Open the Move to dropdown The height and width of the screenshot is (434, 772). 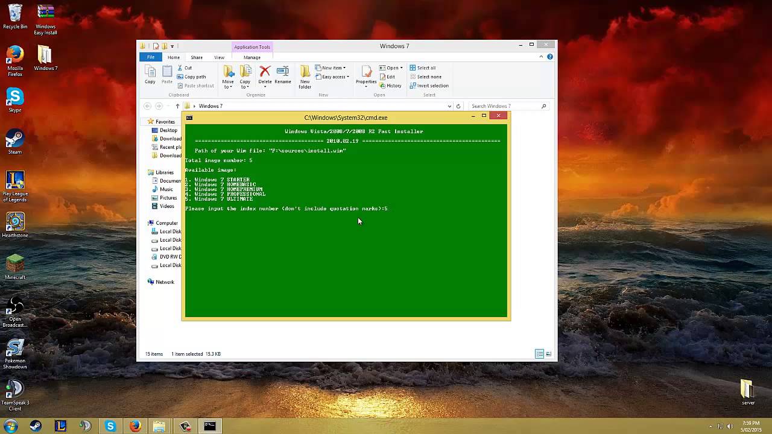[228, 77]
